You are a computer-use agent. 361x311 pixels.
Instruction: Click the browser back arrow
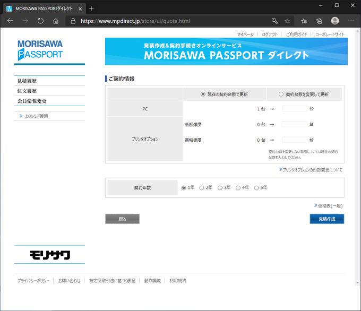click(x=10, y=21)
